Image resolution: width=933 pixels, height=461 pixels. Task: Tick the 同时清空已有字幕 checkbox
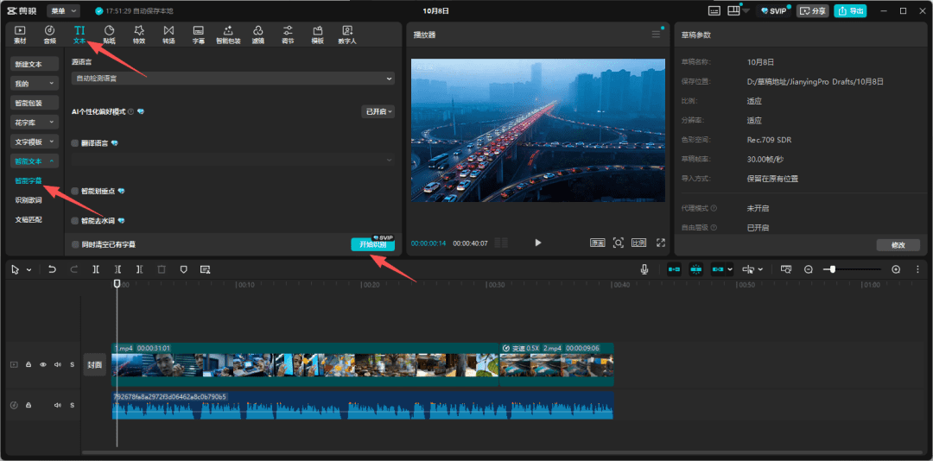[75, 244]
